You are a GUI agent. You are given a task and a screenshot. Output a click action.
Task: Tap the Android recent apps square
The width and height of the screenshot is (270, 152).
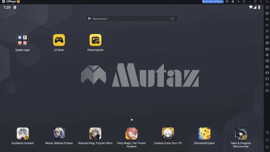tap(267, 147)
